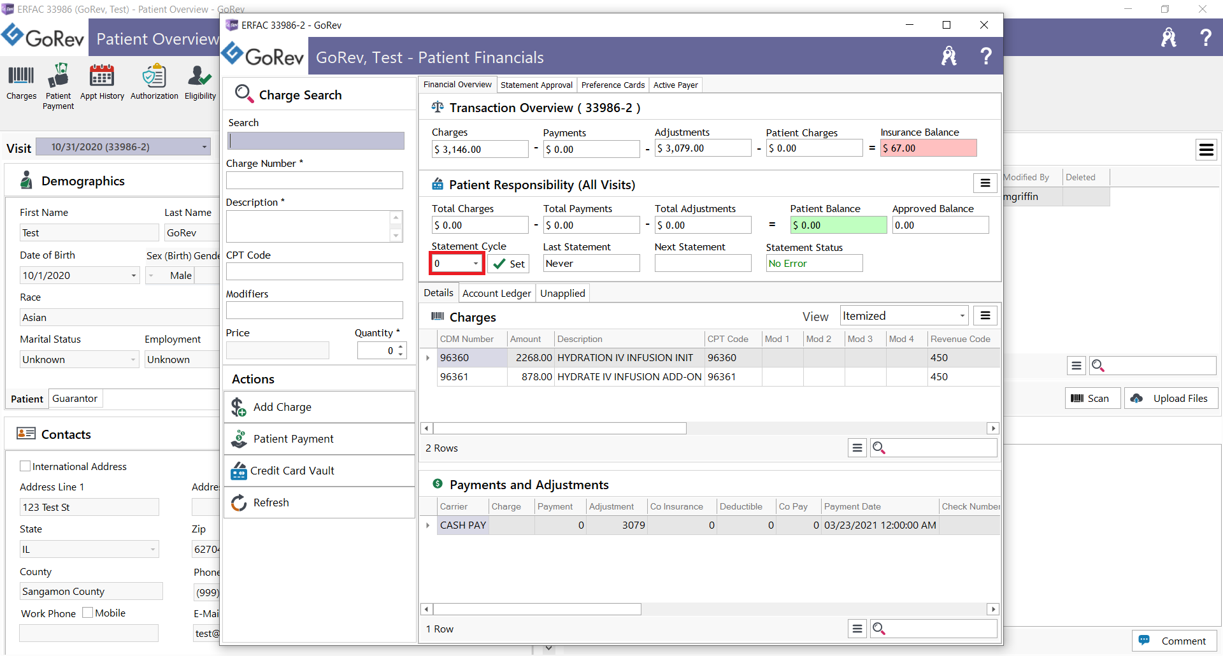1223x656 pixels.
Task: Open Charges section hamburger menu
Action: (985, 315)
